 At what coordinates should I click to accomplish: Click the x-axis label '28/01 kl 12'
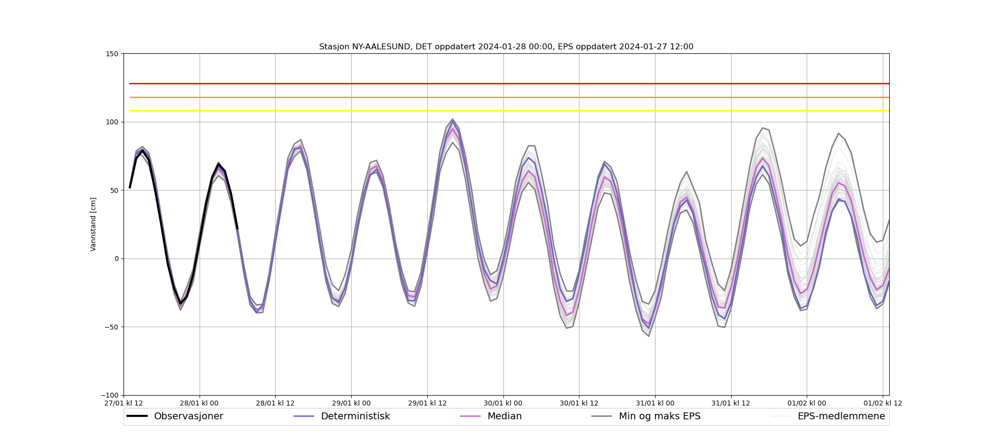click(275, 403)
